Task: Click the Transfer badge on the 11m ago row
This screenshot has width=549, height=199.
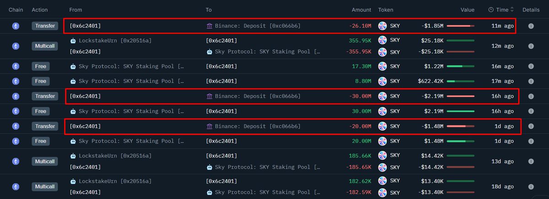Action: point(44,26)
